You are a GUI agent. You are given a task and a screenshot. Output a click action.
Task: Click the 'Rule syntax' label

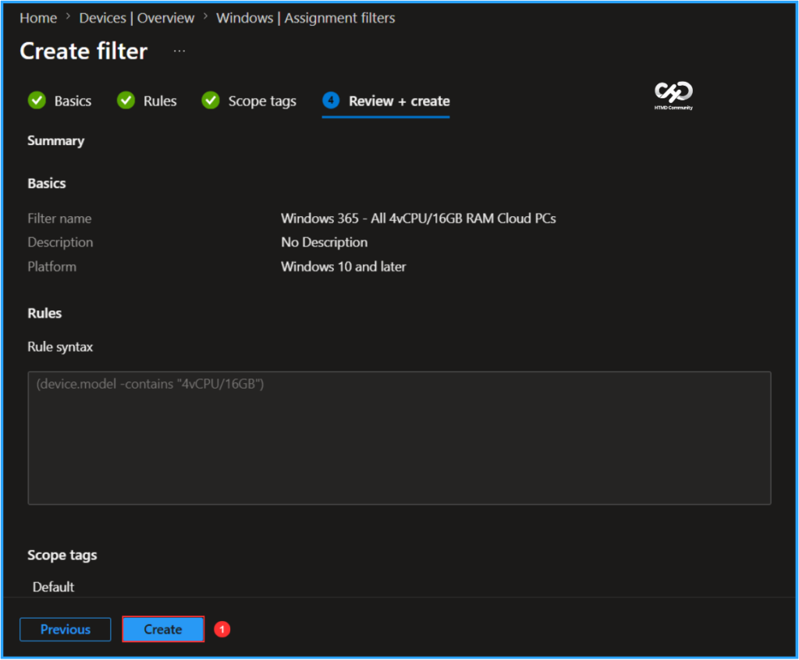click(60, 347)
